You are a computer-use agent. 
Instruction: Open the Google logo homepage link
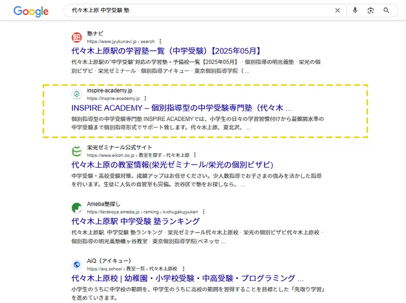pos(31,11)
